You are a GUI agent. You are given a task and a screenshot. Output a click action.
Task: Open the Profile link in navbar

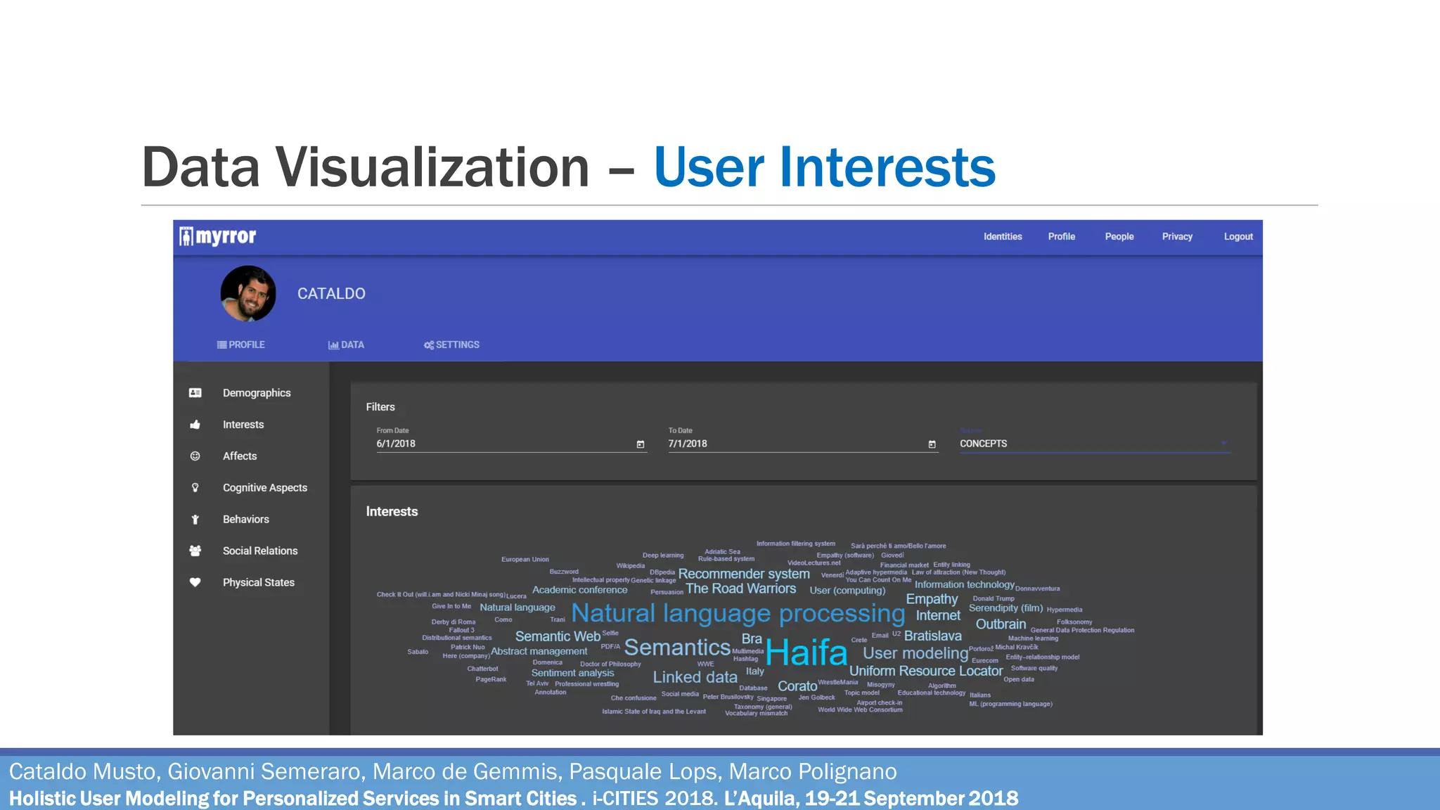pos(1061,237)
